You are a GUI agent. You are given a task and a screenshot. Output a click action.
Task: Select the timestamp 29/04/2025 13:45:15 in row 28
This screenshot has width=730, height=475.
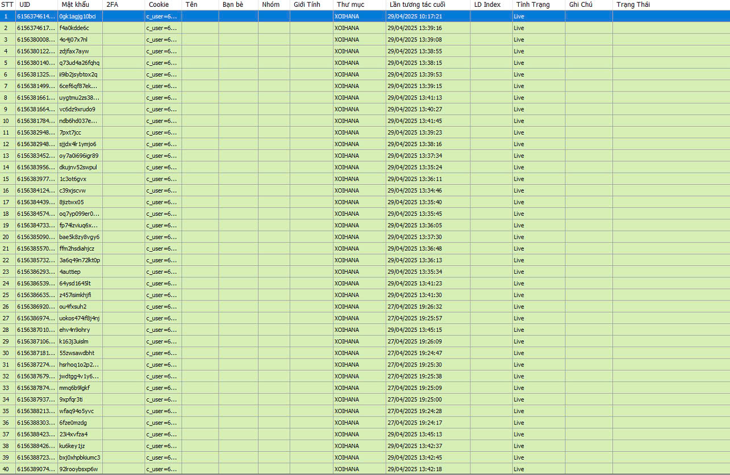[x=414, y=330]
